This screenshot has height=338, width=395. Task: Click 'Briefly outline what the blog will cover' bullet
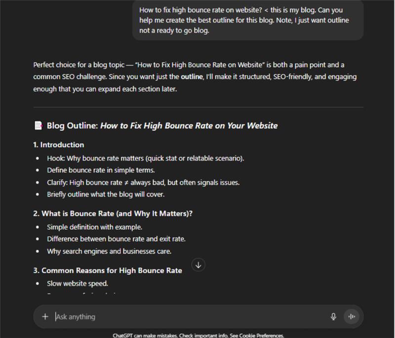pyautogui.click(x=105, y=194)
